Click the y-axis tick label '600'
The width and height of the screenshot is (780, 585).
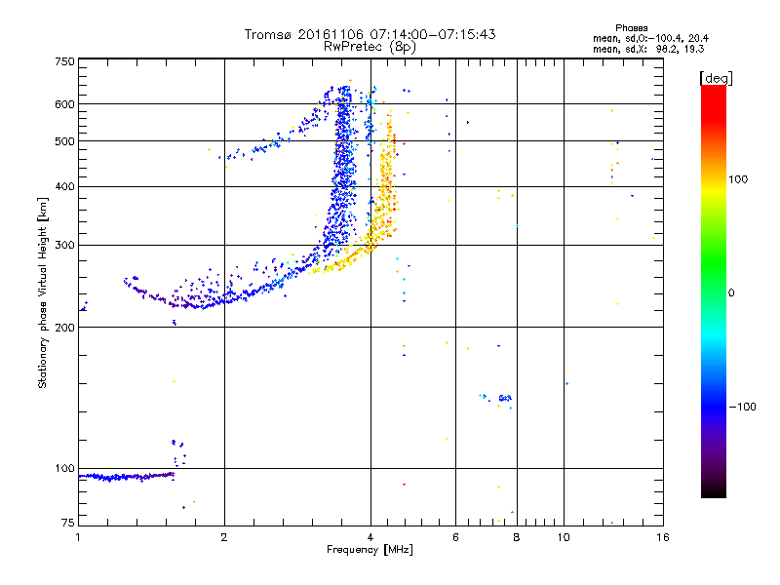pyautogui.click(x=64, y=104)
